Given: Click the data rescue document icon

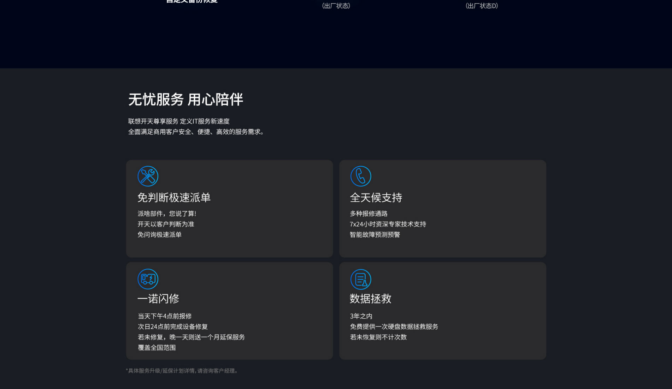Looking at the screenshot, I should pos(360,279).
